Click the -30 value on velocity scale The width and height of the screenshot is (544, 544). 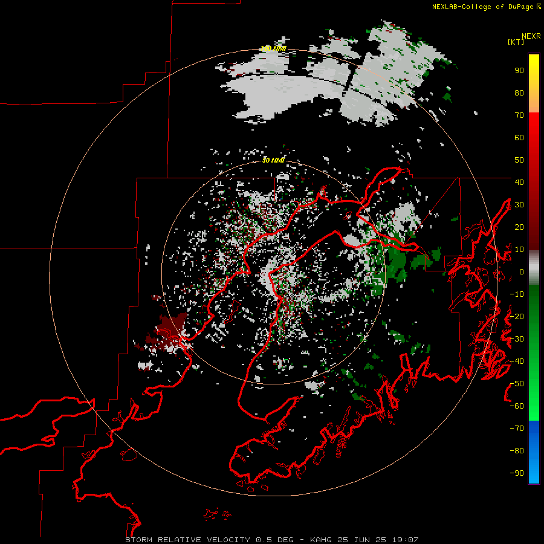(517, 339)
